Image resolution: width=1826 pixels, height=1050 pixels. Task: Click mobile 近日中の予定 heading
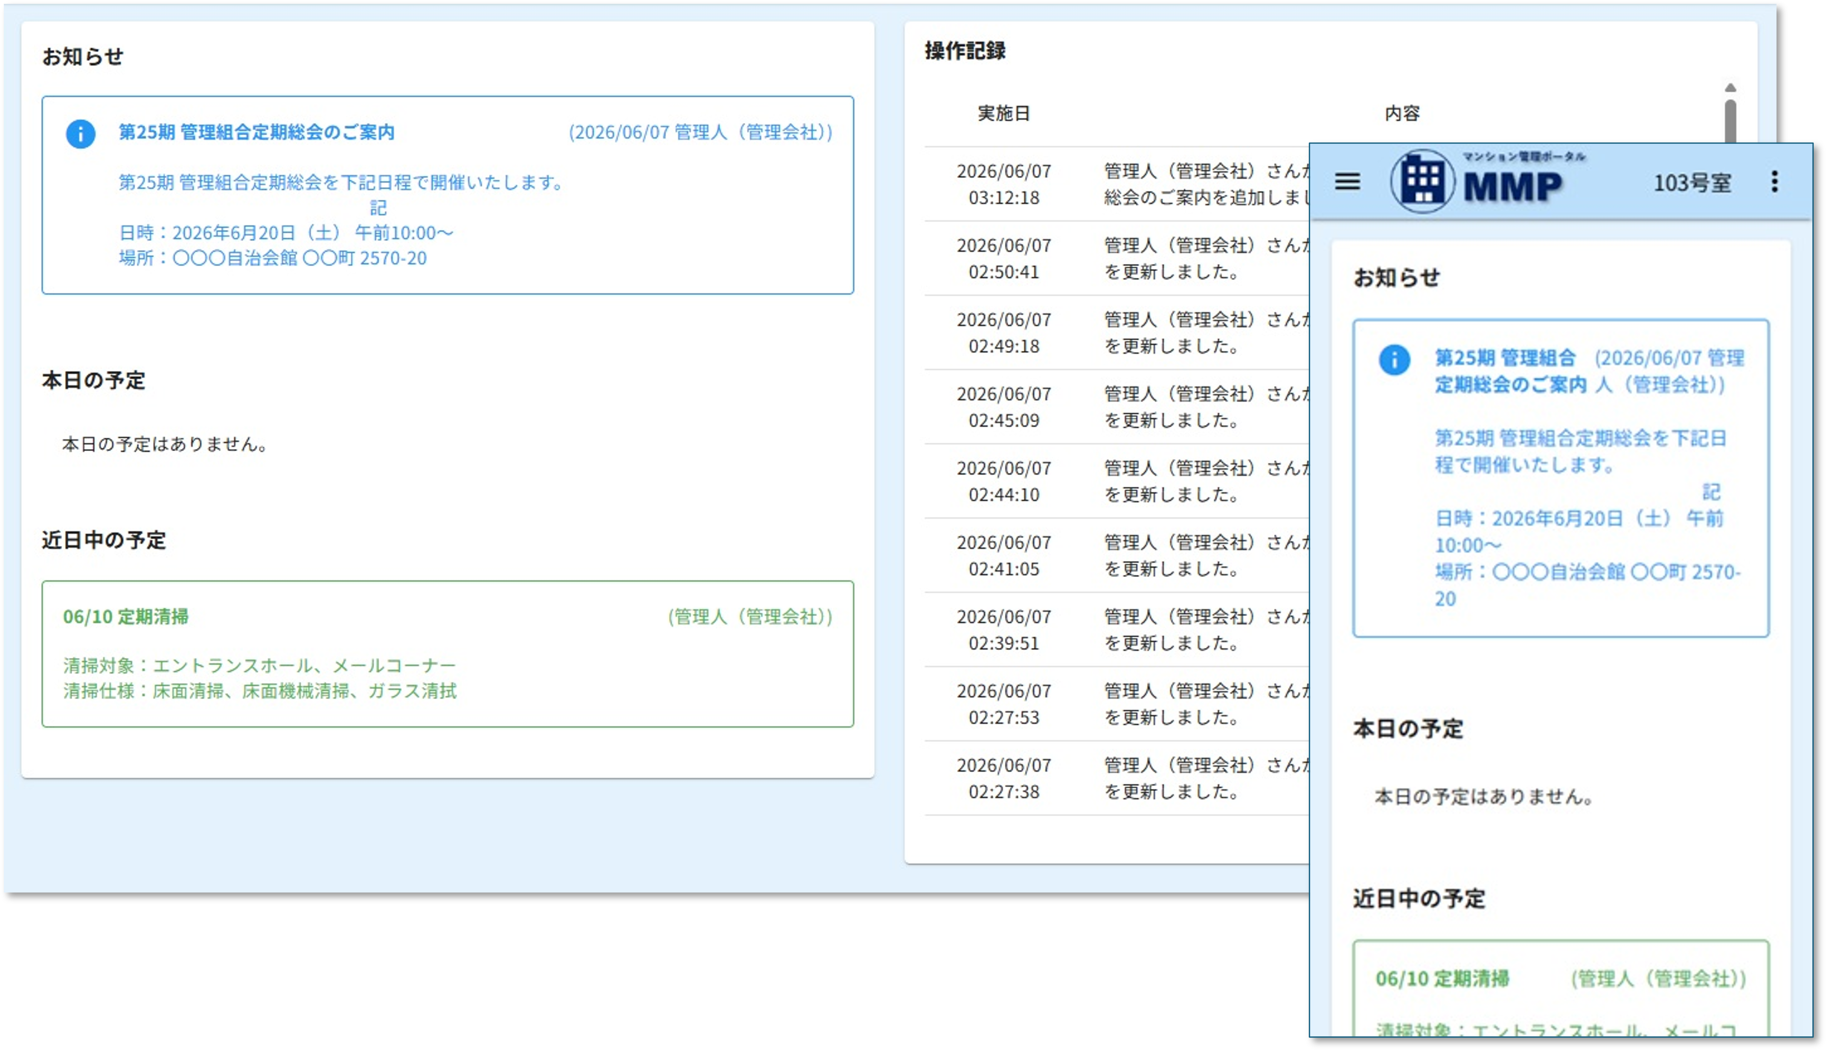[x=1419, y=898]
